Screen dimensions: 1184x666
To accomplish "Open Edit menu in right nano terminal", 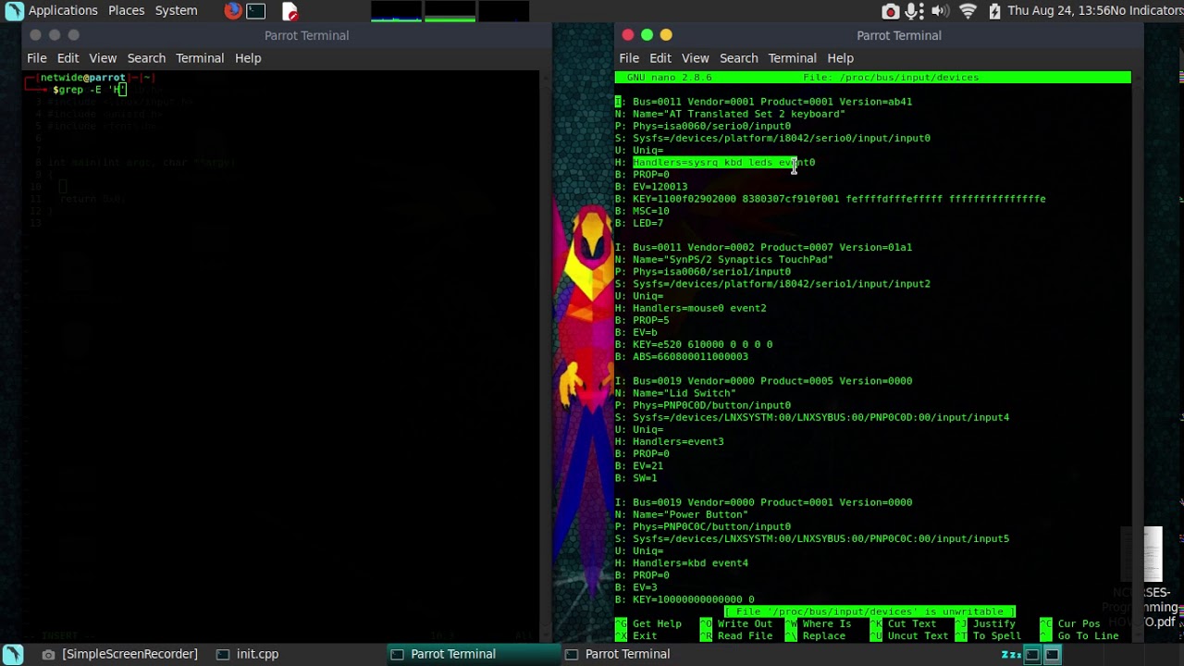I will [x=660, y=58].
